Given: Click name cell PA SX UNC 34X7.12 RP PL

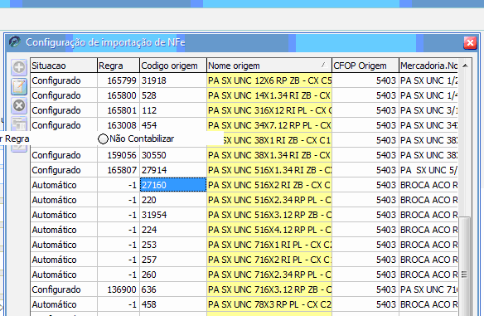Looking at the screenshot, I should [x=269, y=125].
